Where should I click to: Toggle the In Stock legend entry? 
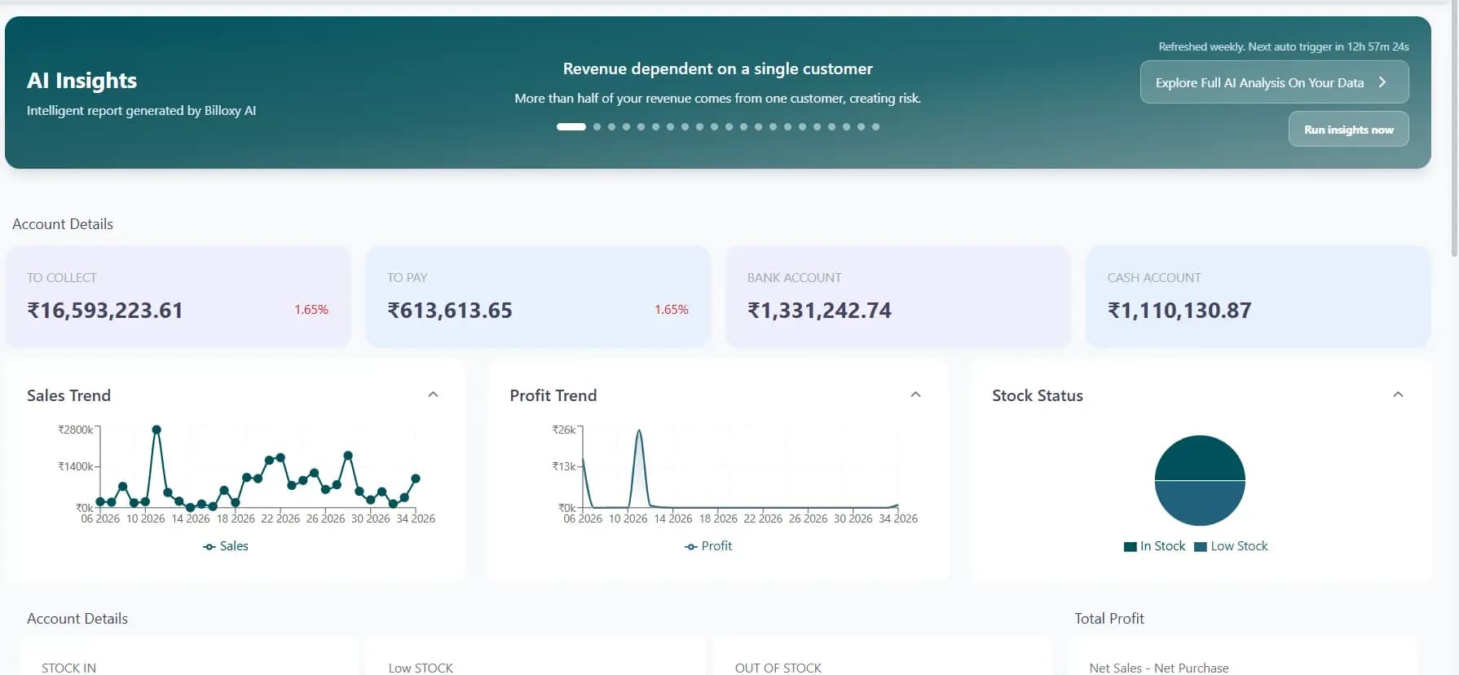1154,546
